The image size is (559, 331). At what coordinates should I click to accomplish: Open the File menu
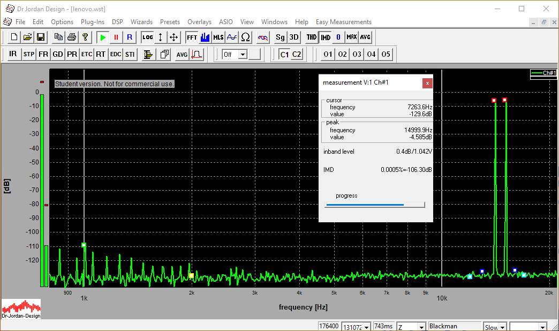tap(20, 22)
